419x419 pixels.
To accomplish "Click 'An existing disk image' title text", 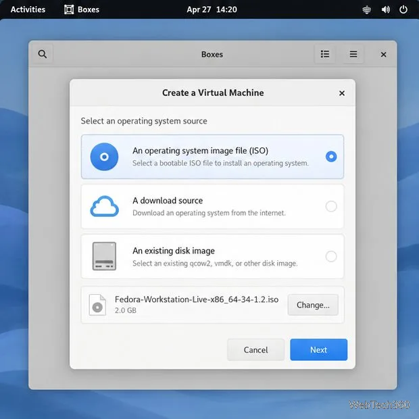I will [x=174, y=251].
